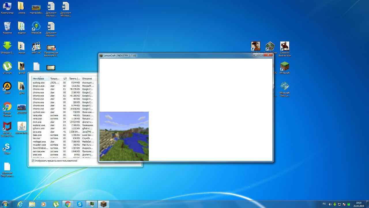Sort processes by 'ЦП' column header
The width and height of the screenshot is (369, 208).
[x=65, y=79]
